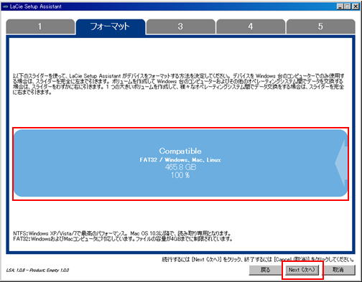This screenshot has width=362, height=282.
Task: Close the LaCie Setup Assistant window
Action: pyautogui.click(x=356, y=6)
